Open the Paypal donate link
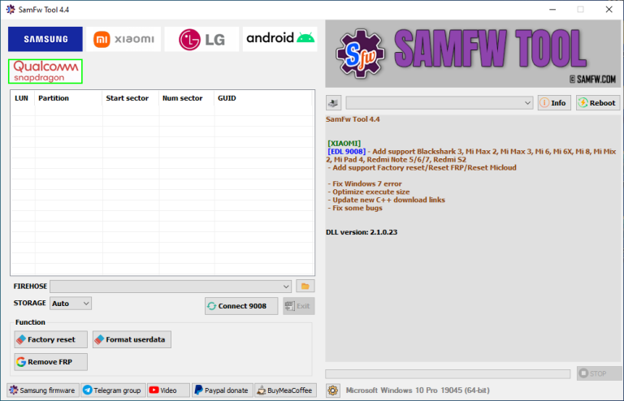The image size is (624, 401). pyautogui.click(x=221, y=390)
